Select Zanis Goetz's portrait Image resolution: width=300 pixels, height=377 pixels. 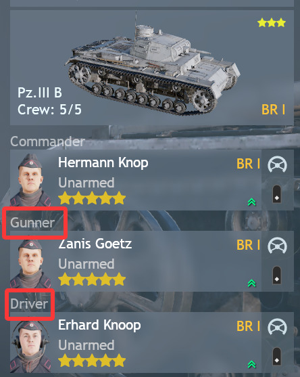click(30, 263)
